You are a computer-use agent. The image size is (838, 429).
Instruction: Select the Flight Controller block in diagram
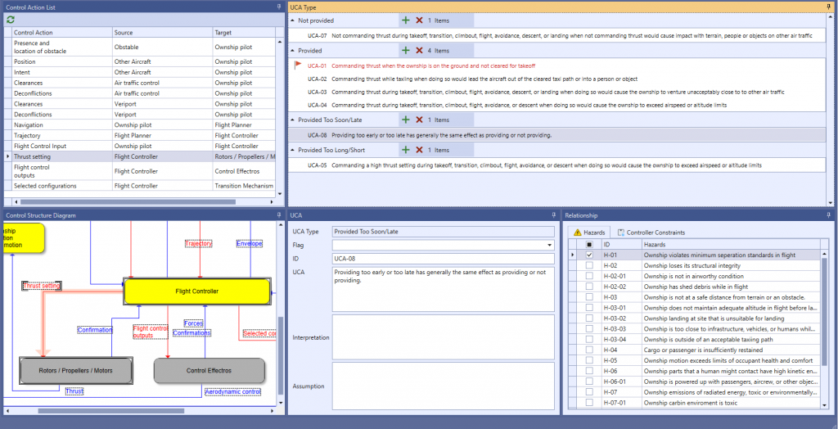pyautogui.click(x=196, y=291)
